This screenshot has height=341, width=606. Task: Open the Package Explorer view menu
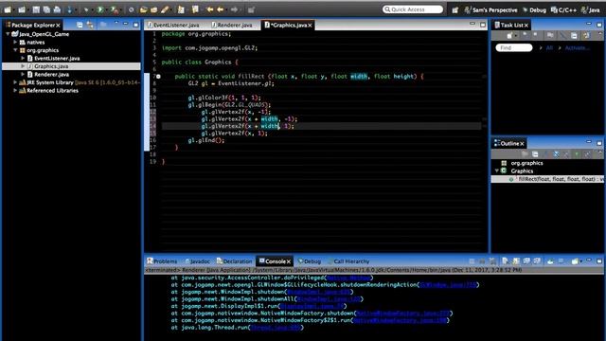[x=116, y=24]
